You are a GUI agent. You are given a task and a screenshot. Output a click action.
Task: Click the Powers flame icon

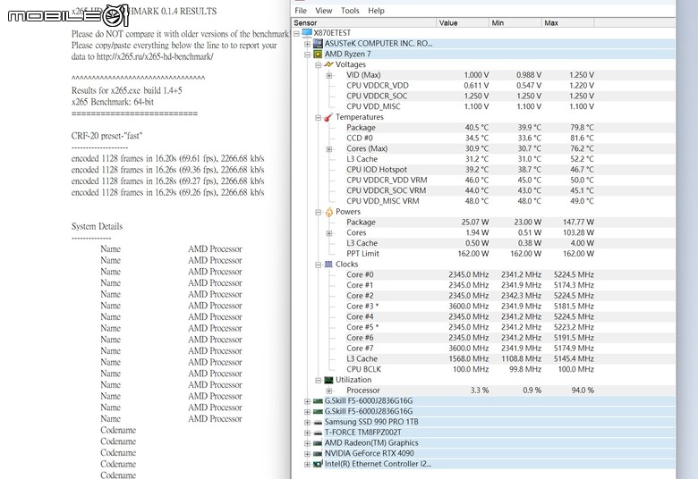click(x=328, y=212)
